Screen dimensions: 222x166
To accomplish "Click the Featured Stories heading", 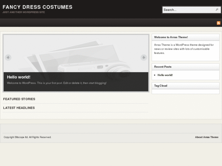I will pyautogui.click(x=19, y=99).
